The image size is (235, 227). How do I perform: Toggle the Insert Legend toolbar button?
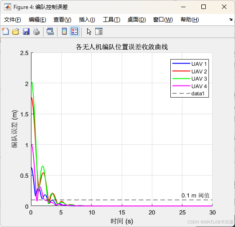tap(75, 31)
